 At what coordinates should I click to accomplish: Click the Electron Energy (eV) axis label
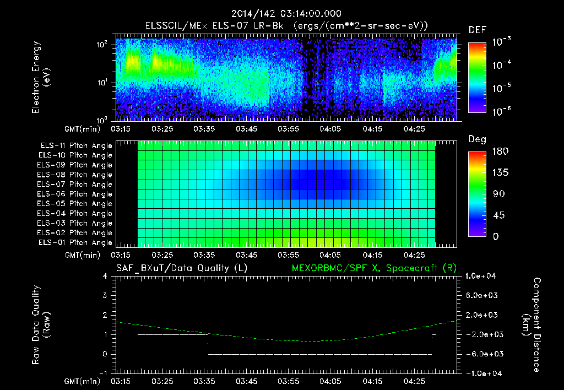coord(41,77)
